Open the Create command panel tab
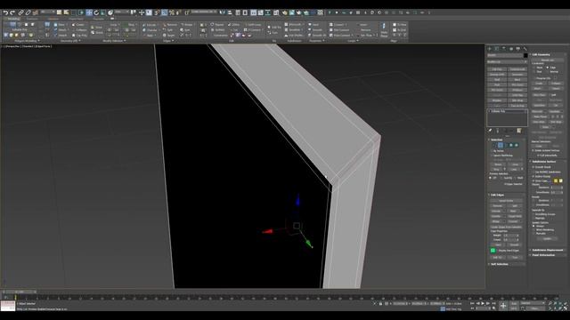Screen dimensions: 570x320 (490, 49)
